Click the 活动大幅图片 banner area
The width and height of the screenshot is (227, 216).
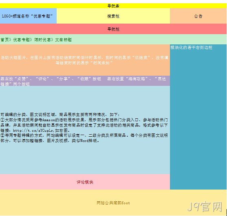[85, 60]
